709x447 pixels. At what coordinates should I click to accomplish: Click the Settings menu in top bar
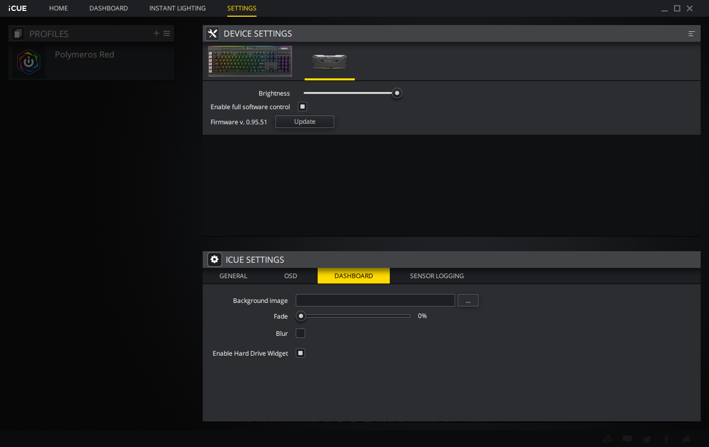242,8
